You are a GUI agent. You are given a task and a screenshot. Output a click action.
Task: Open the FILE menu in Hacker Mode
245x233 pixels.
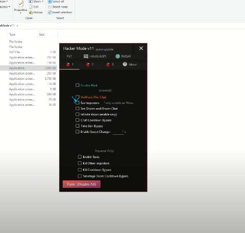tap(69, 56)
